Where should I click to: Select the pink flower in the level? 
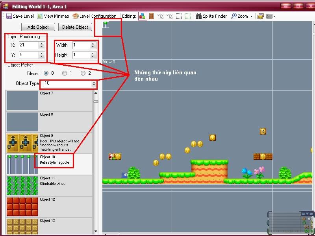pyautogui.click(x=259, y=172)
